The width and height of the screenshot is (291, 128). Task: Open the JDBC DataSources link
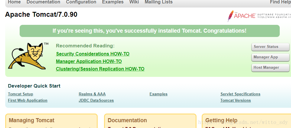click(96, 100)
